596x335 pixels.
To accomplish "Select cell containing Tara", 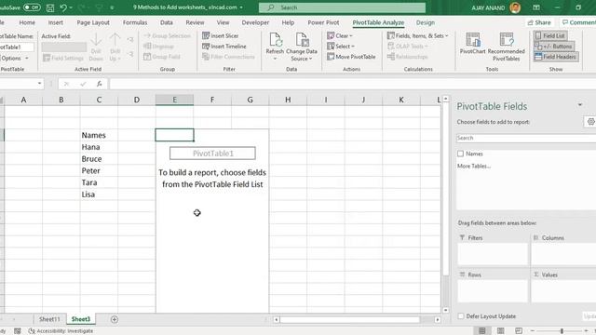I will (99, 182).
